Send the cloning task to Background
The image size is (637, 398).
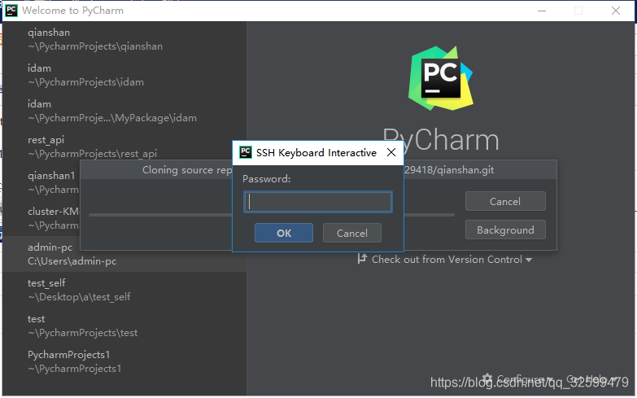[x=505, y=230]
